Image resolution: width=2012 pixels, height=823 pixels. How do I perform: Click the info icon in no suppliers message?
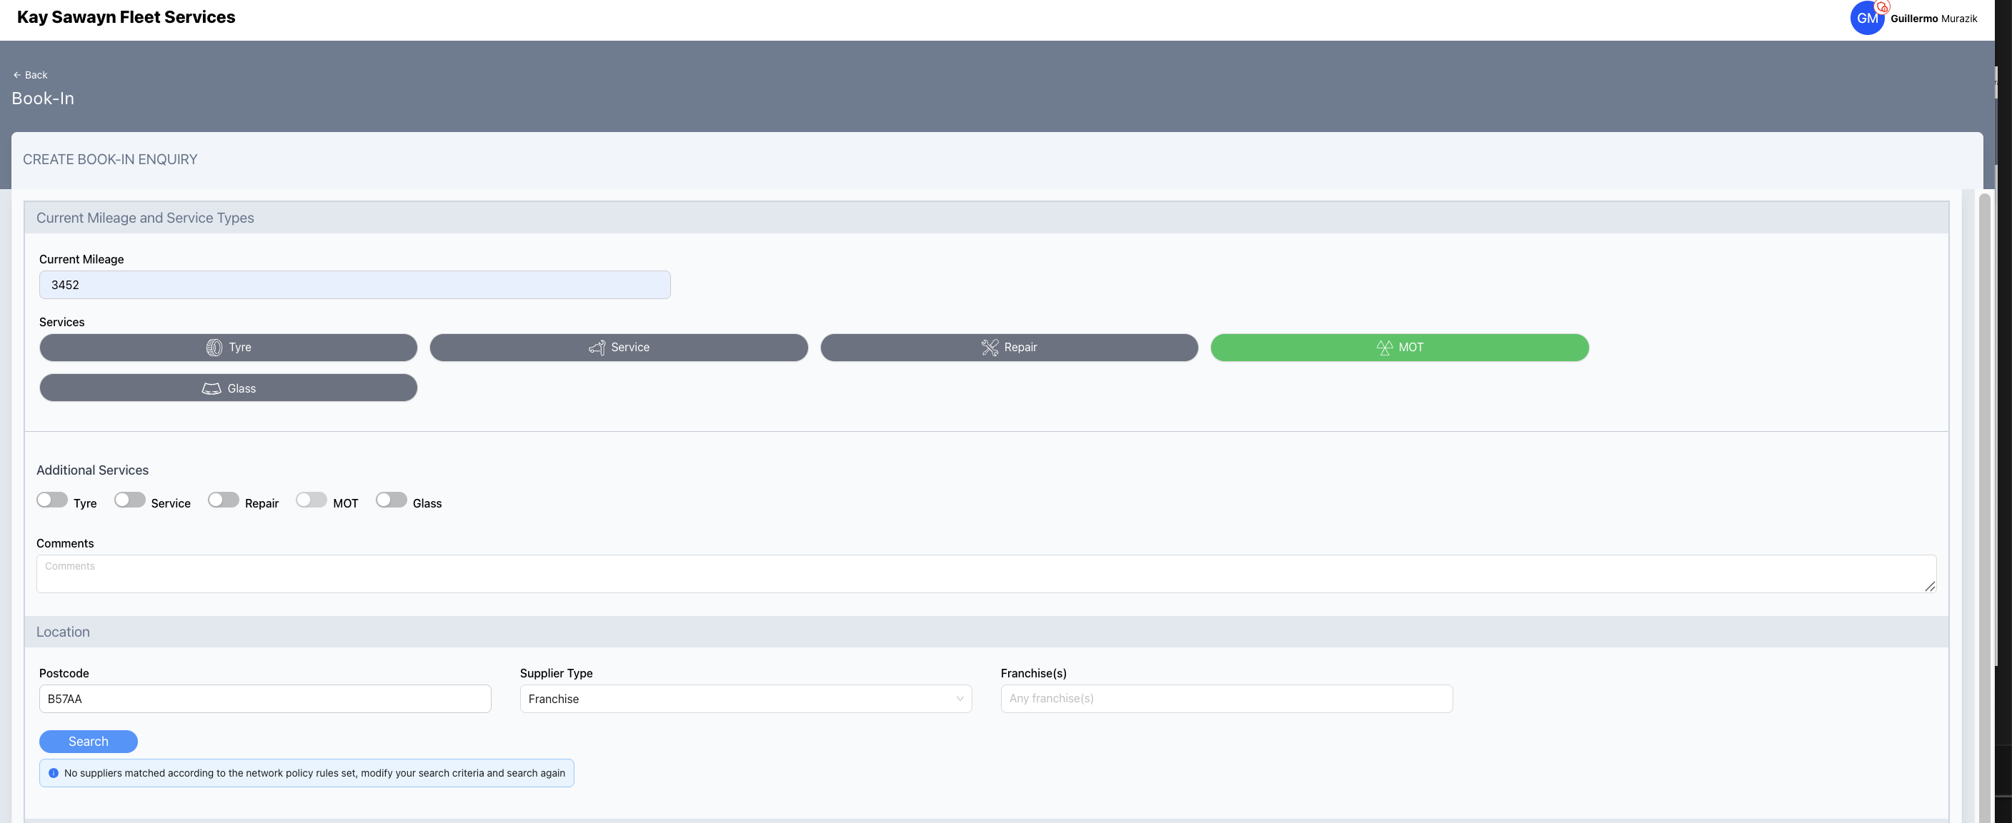(x=53, y=773)
